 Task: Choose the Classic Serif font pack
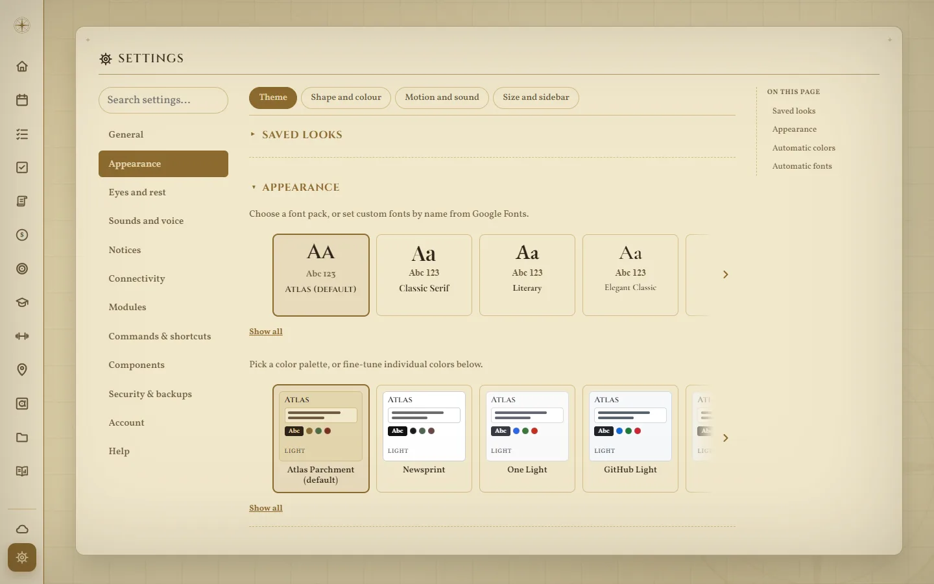(x=424, y=275)
